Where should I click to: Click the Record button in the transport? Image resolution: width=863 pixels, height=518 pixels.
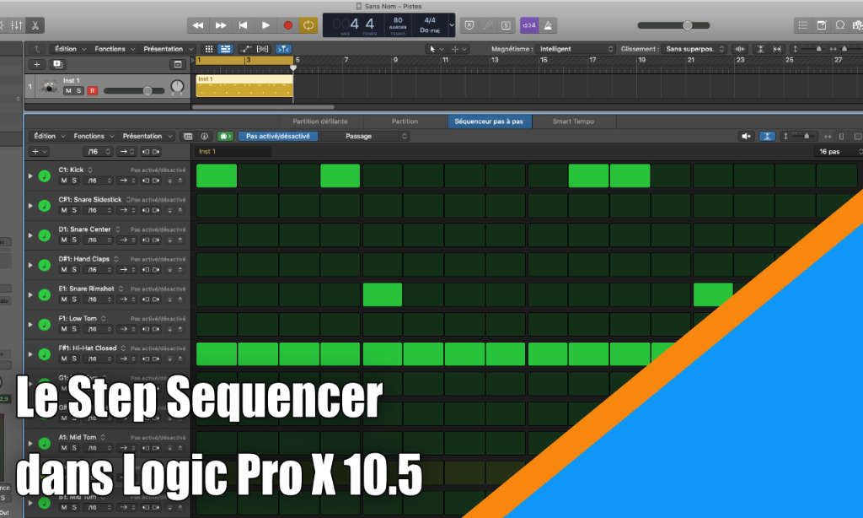tap(287, 25)
